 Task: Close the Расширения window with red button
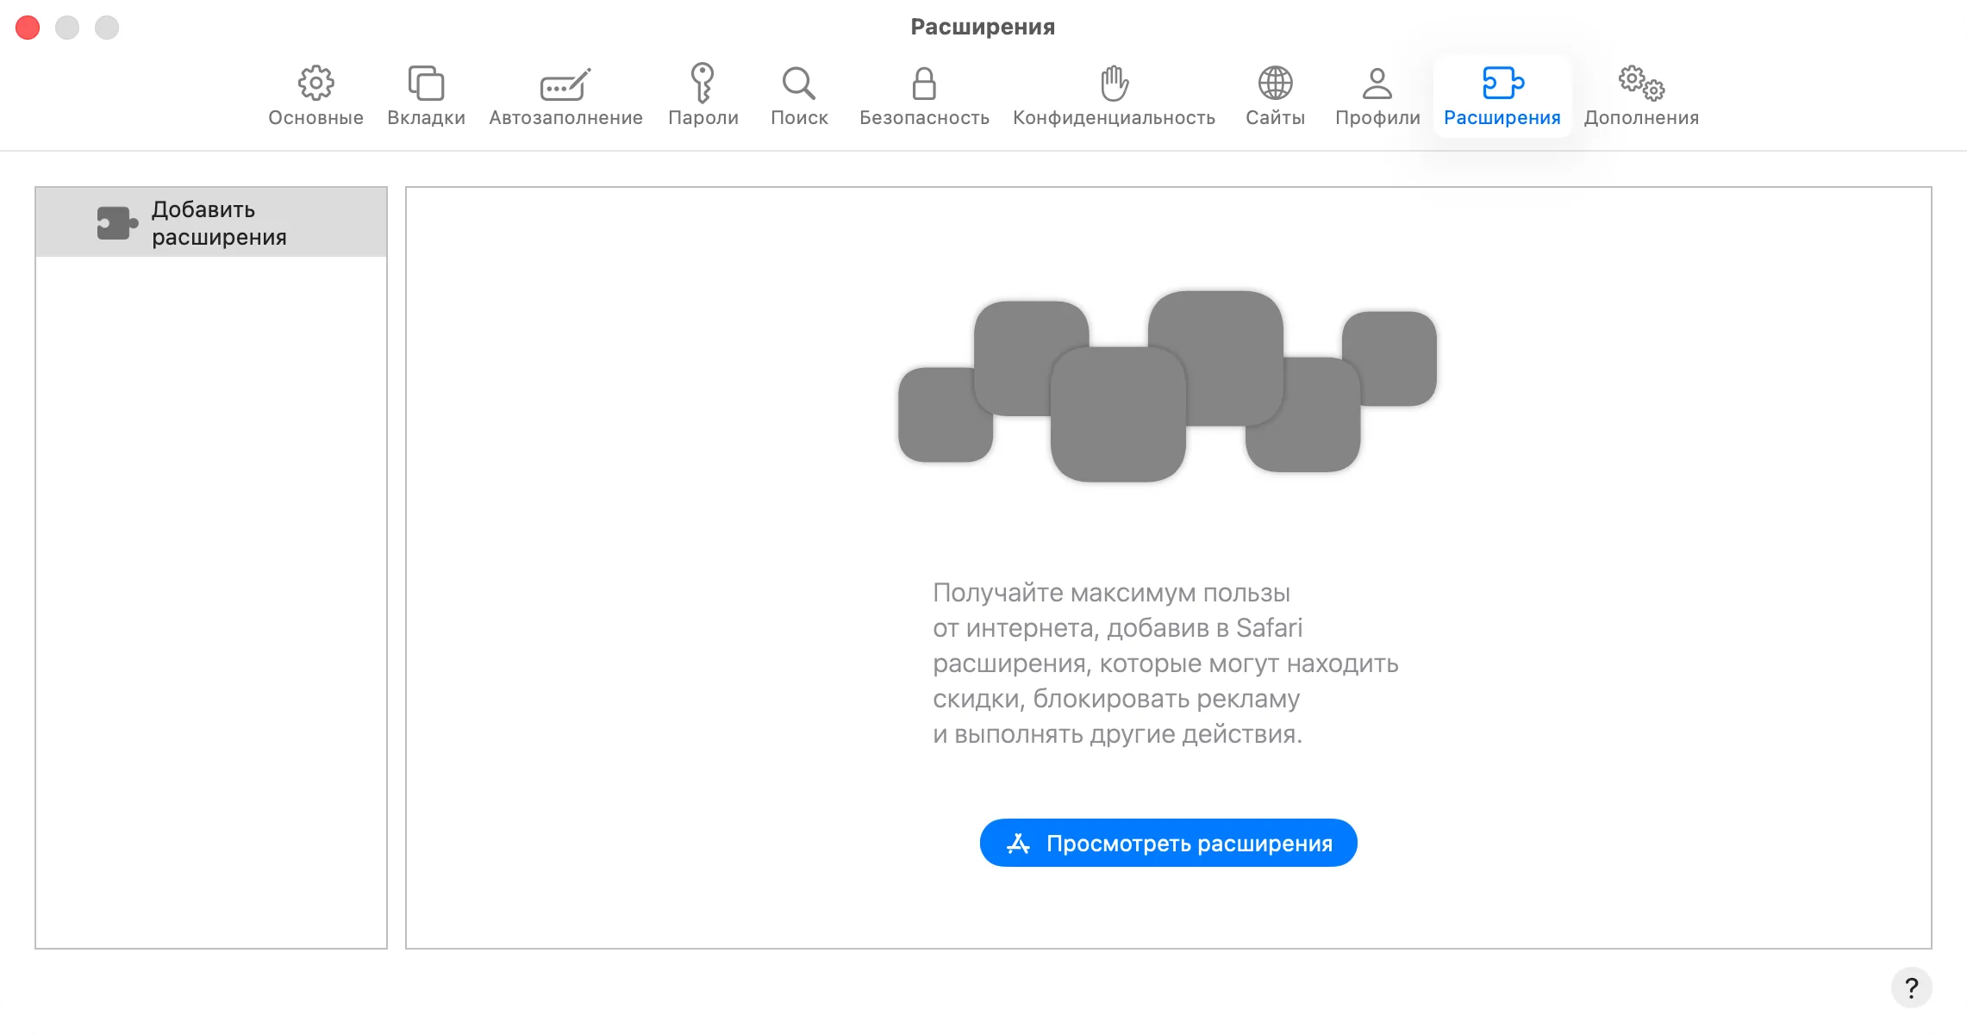[x=28, y=28]
